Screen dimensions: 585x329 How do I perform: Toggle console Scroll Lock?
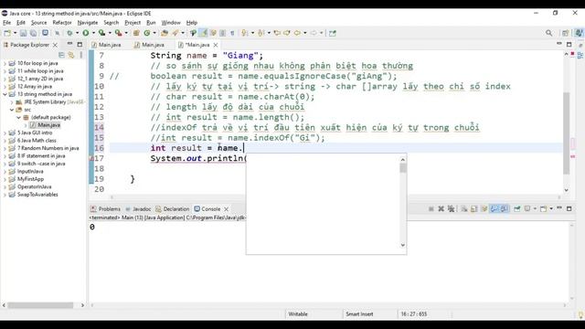pos(474,209)
